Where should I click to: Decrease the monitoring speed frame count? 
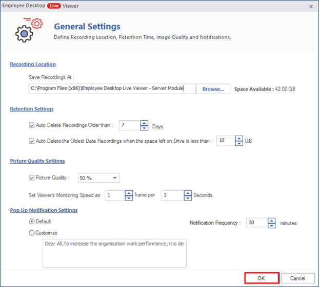[129, 198]
